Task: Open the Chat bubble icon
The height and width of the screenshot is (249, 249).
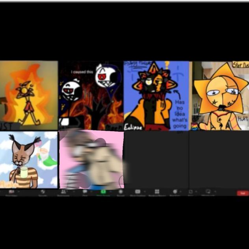Action: click(x=85, y=191)
